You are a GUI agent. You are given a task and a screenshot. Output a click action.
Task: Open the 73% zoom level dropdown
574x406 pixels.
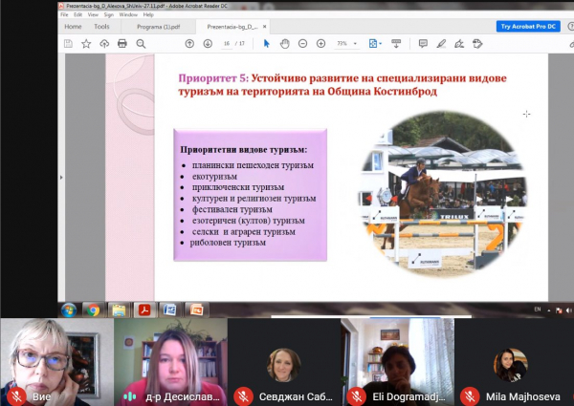coord(347,43)
